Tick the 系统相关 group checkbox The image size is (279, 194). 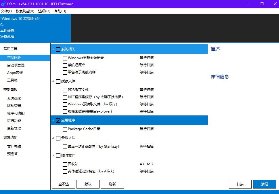(58, 49)
